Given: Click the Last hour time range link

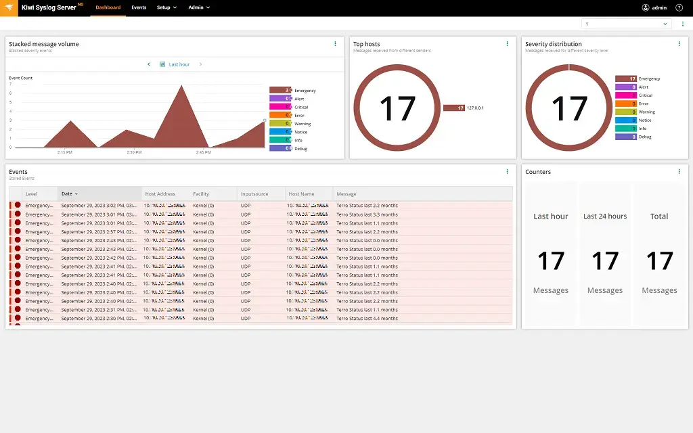Looking at the screenshot, I should [x=179, y=64].
